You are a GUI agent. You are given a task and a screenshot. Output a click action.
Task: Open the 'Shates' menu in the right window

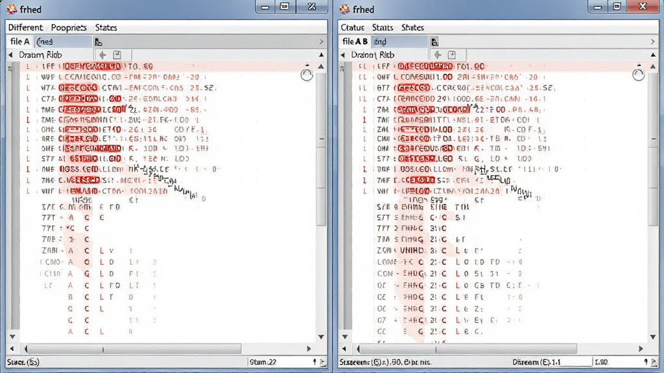click(412, 27)
